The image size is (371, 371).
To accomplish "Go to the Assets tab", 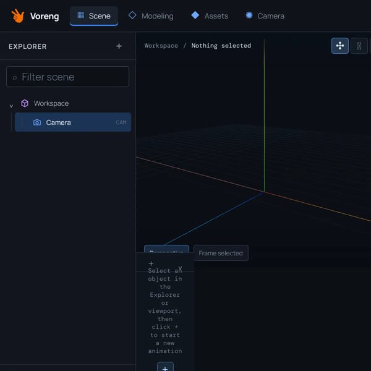I will coord(210,16).
